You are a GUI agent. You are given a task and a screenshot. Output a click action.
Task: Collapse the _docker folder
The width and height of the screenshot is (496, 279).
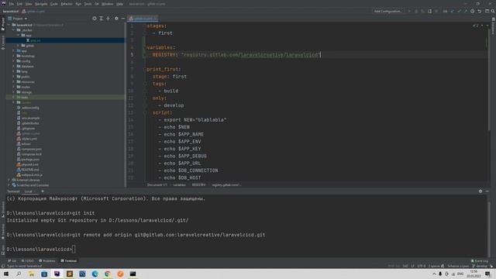pyautogui.click(x=14, y=30)
